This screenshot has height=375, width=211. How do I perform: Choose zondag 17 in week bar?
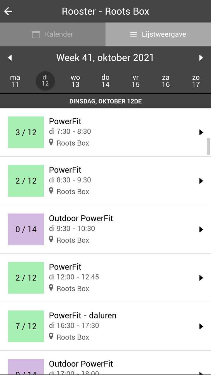196,81
